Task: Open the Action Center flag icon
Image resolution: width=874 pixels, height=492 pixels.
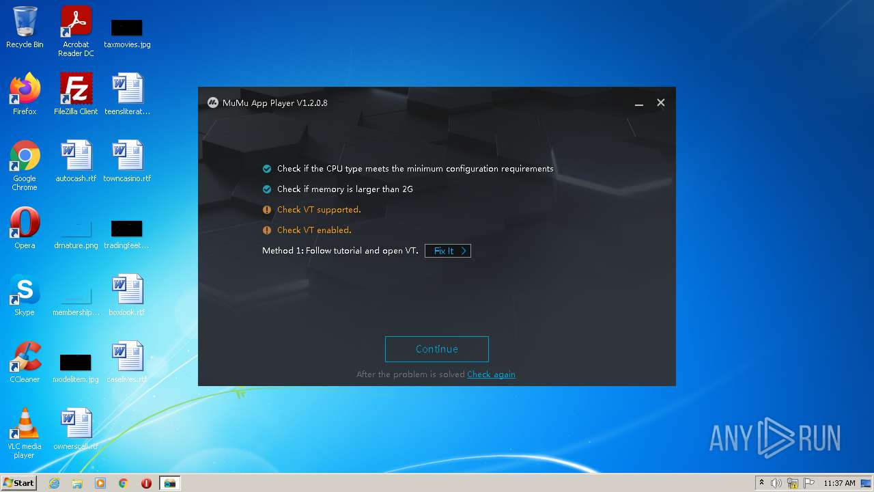Action: [x=809, y=483]
